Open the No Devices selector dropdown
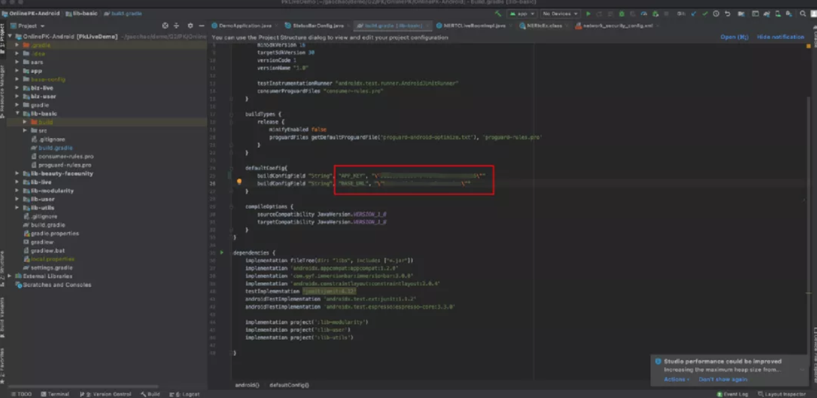The height and width of the screenshot is (398, 817). pyautogui.click(x=560, y=13)
